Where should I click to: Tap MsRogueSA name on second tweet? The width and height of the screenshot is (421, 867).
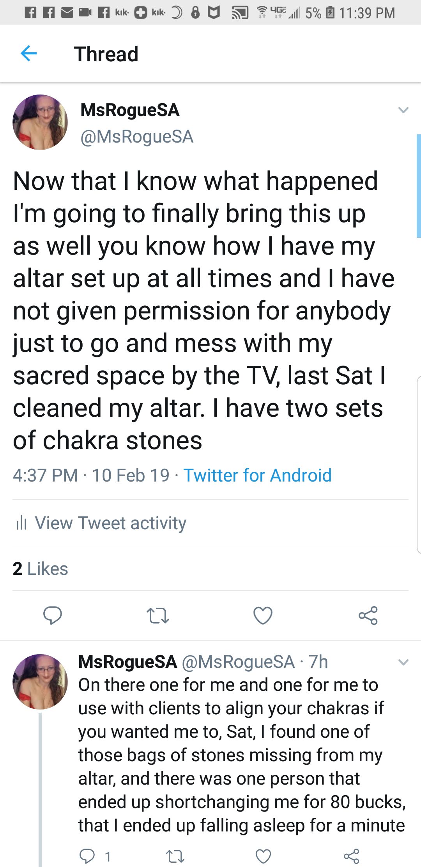click(x=128, y=662)
